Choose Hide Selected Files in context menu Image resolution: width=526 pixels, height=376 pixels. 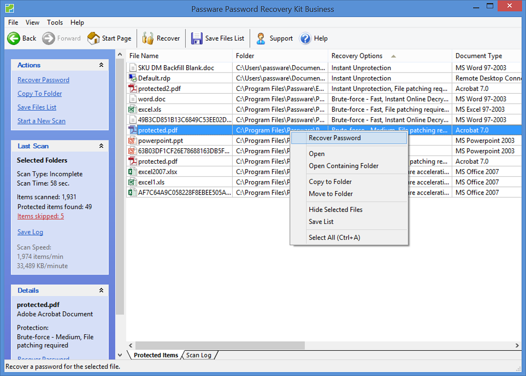tap(349, 209)
